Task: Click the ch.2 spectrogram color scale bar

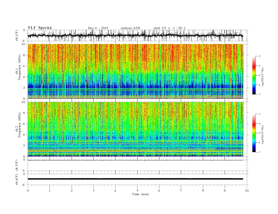Action: (x=254, y=133)
